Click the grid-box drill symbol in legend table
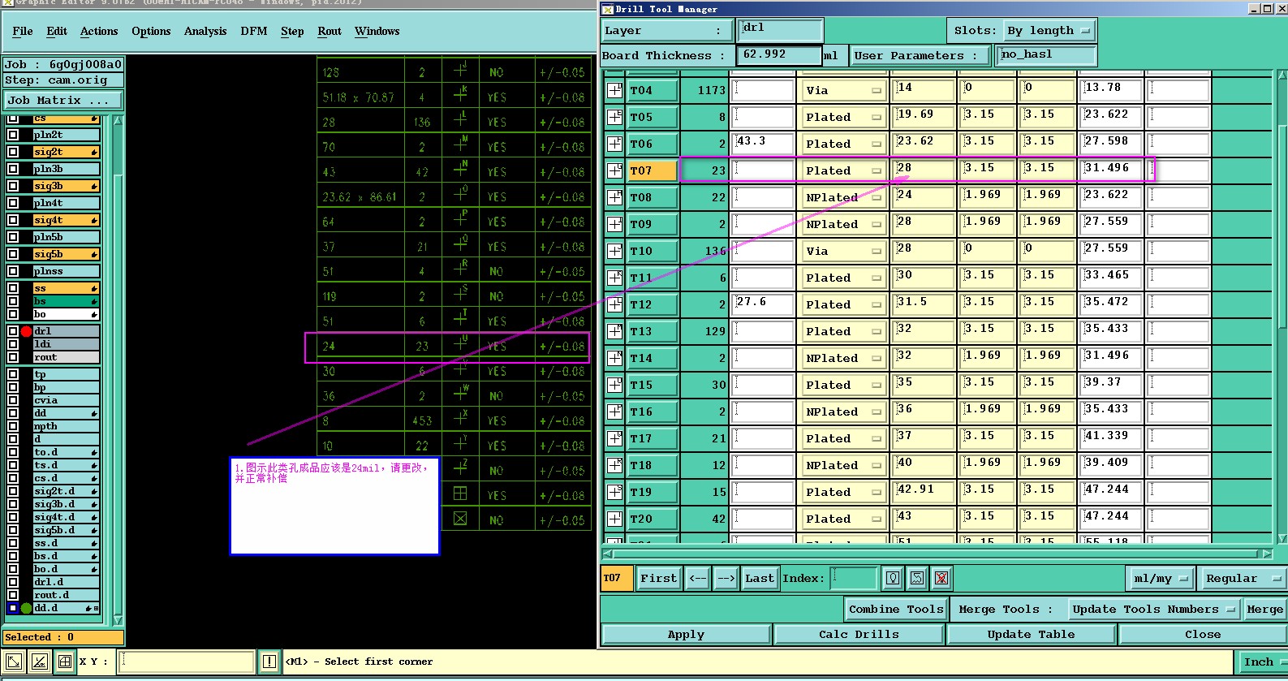Image resolution: width=1288 pixels, height=681 pixels. pos(460,494)
